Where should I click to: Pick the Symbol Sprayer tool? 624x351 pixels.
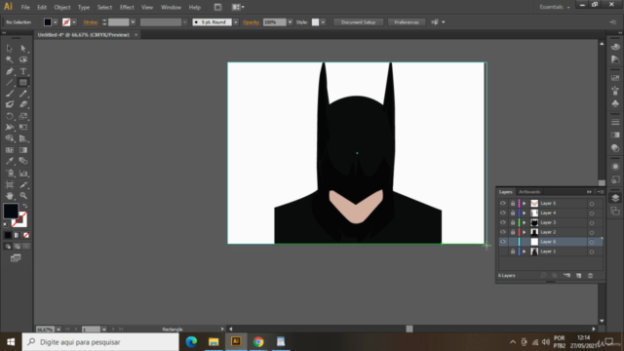[x=9, y=174]
